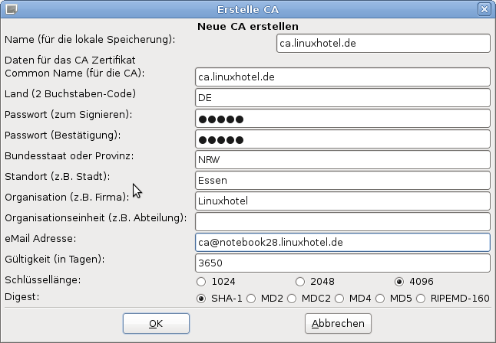Focus the Name for local storage field
This screenshot has height=343, width=496.
coord(382,44)
